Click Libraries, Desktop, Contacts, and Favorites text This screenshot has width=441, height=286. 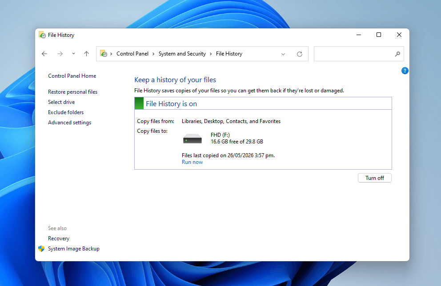pos(231,121)
